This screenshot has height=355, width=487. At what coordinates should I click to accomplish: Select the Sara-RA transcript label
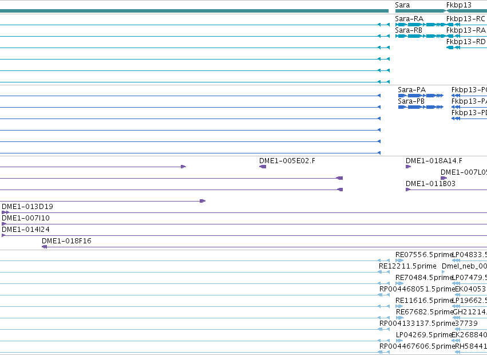click(x=409, y=19)
